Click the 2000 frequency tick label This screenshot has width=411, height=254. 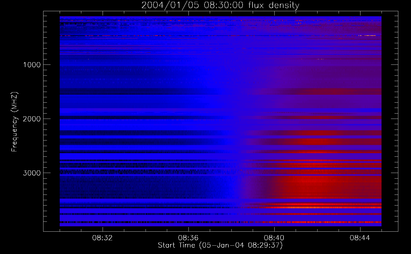(32, 119)
